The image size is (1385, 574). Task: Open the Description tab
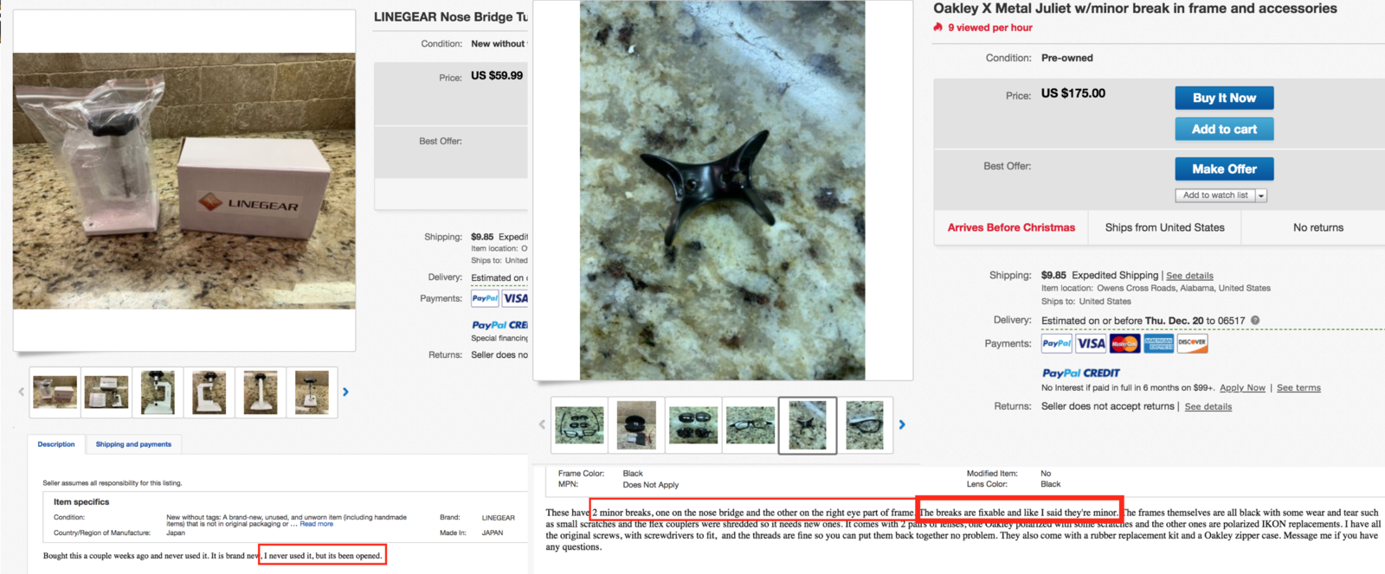[56, 444]
